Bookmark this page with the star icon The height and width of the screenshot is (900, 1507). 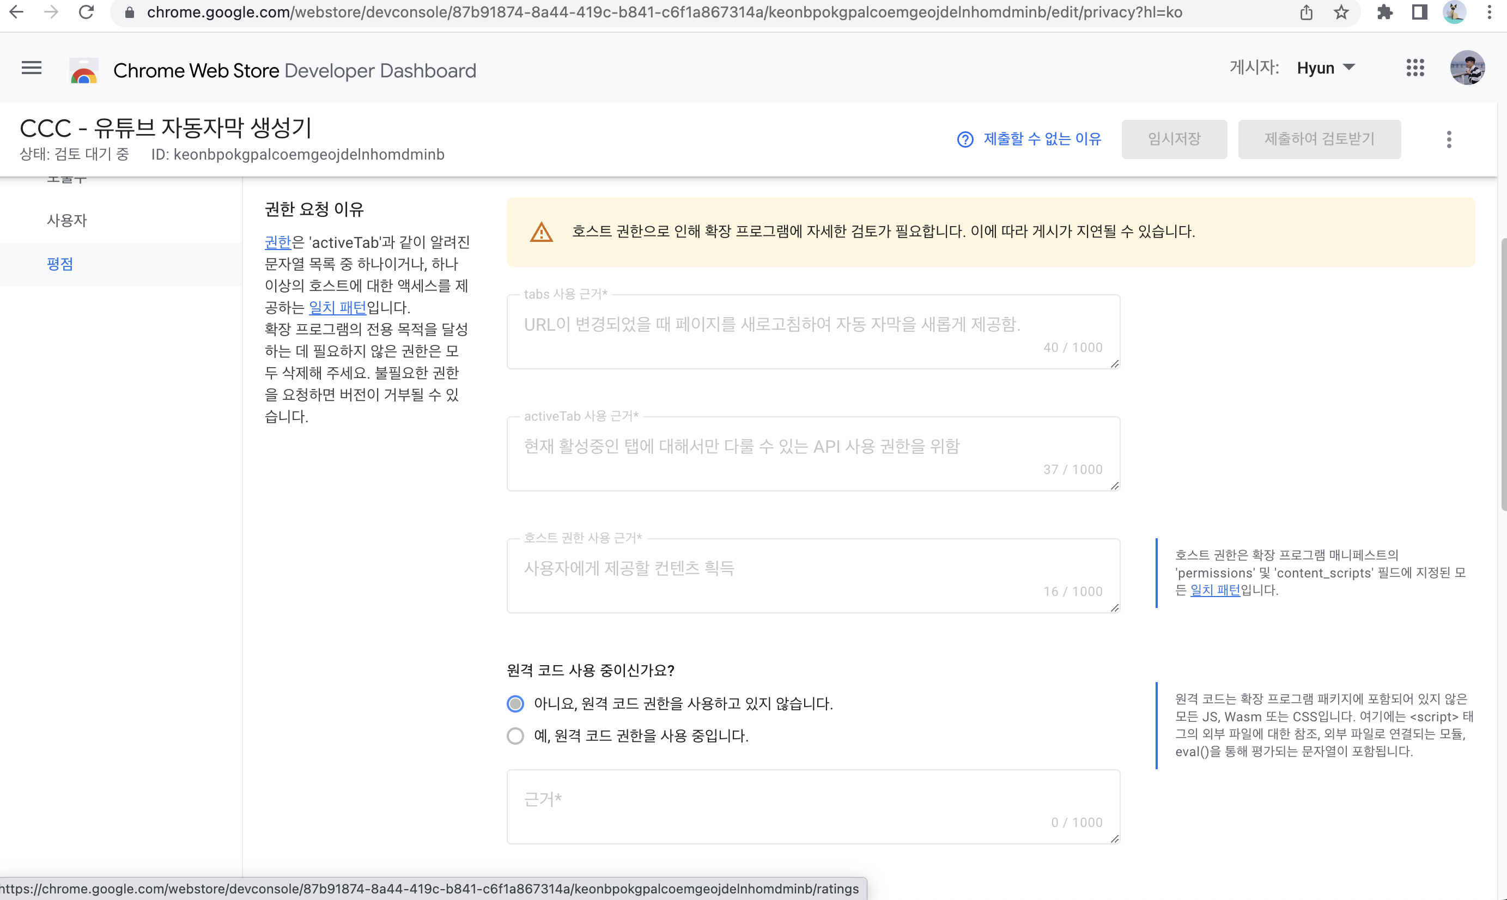(1341, 12)
